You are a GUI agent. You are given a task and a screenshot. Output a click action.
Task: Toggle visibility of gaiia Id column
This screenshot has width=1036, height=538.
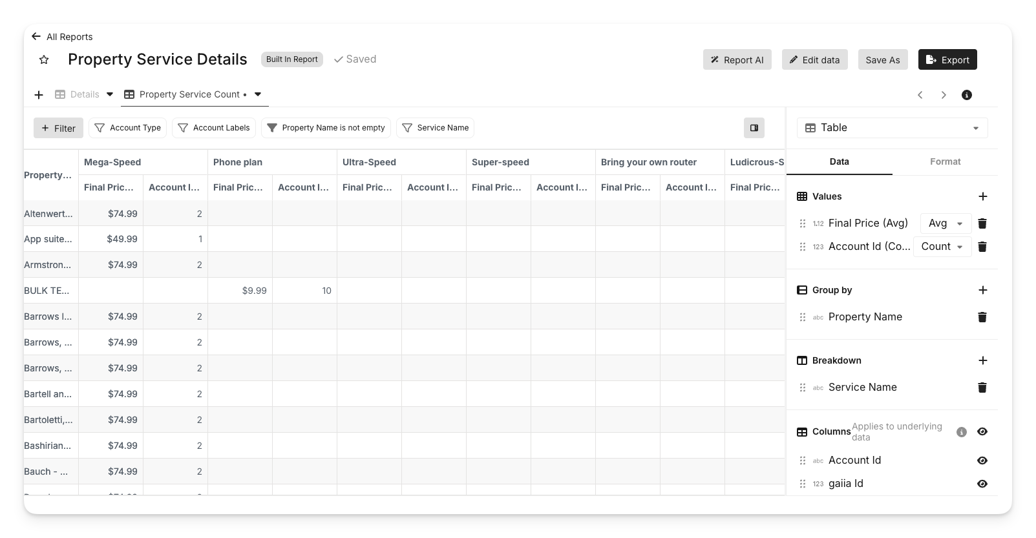pos(982,484)
